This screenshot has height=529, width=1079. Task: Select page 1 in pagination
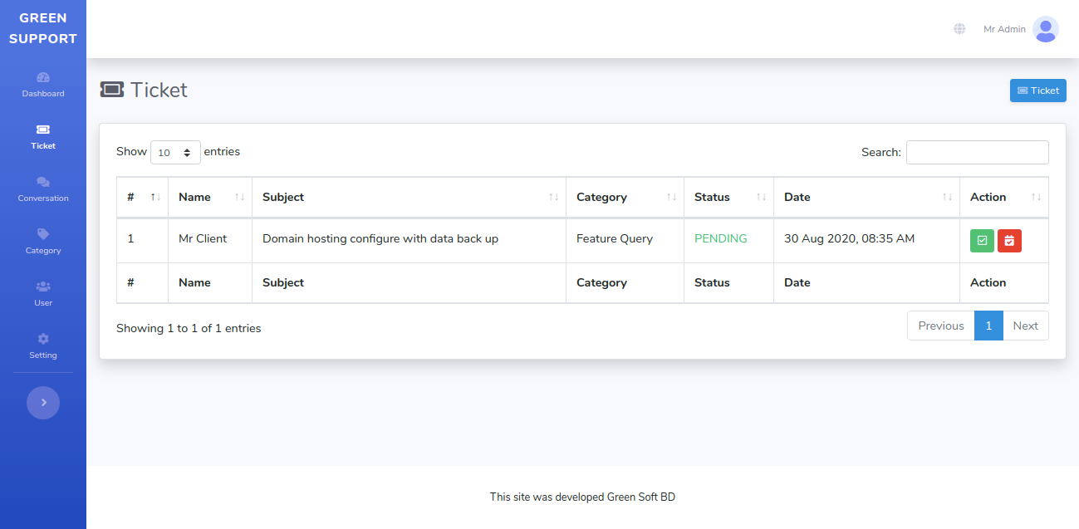[988, 326]
